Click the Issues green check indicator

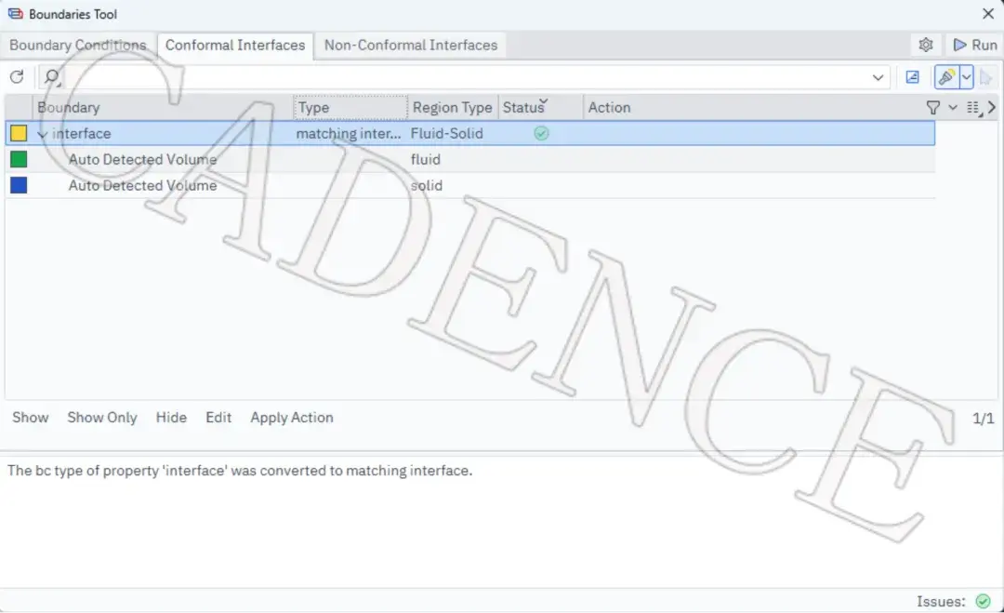983,601
